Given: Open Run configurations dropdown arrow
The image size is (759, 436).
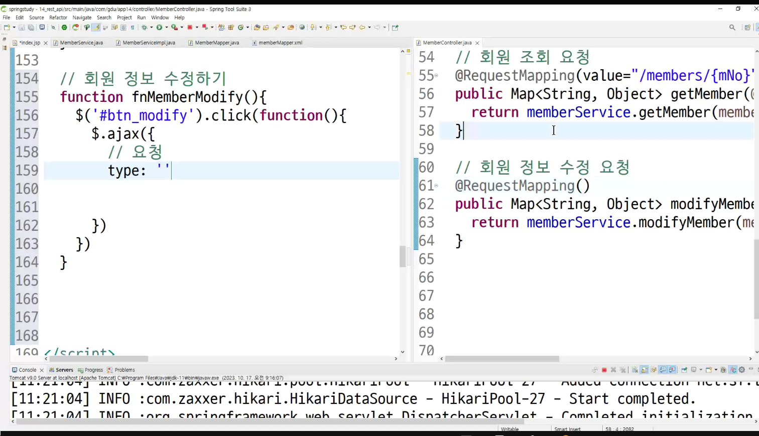Looking at the screenshot, I should (167, 28).
